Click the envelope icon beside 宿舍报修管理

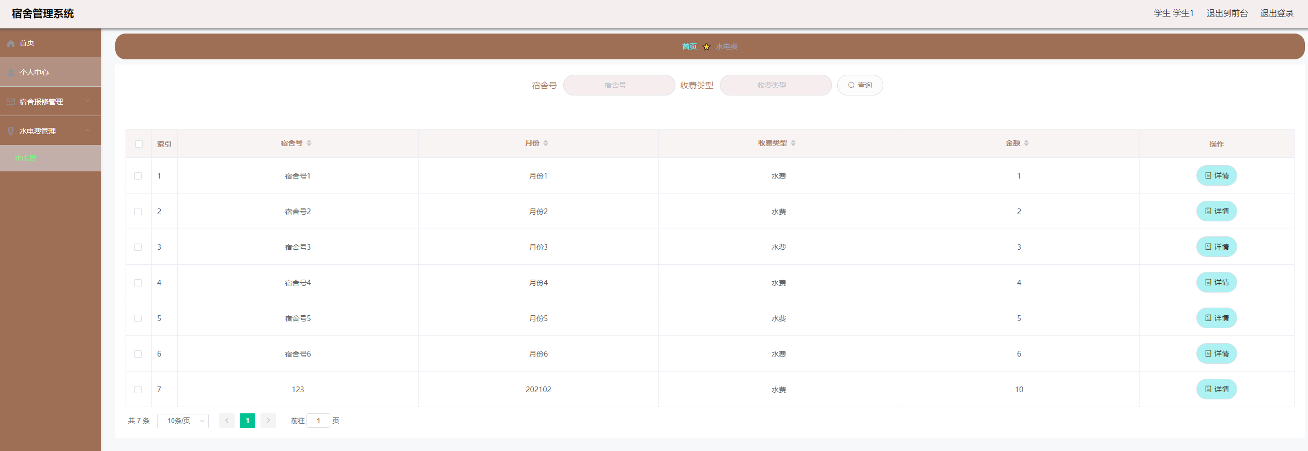pyautogui.click(x=11, y=102)
